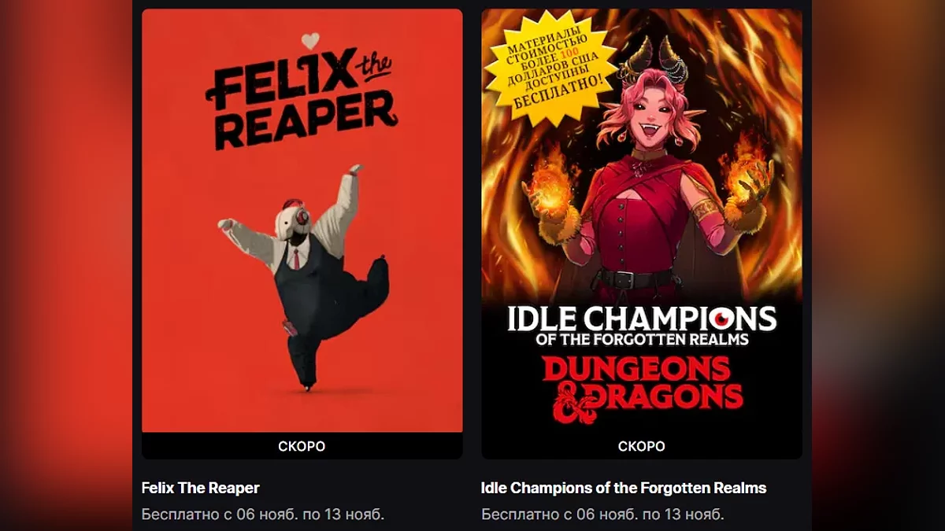Click the black Felix the Reaper logo text

coord(302,102)
